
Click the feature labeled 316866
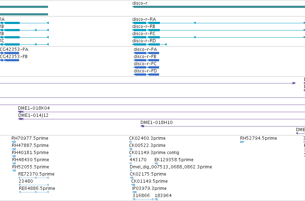141,196
